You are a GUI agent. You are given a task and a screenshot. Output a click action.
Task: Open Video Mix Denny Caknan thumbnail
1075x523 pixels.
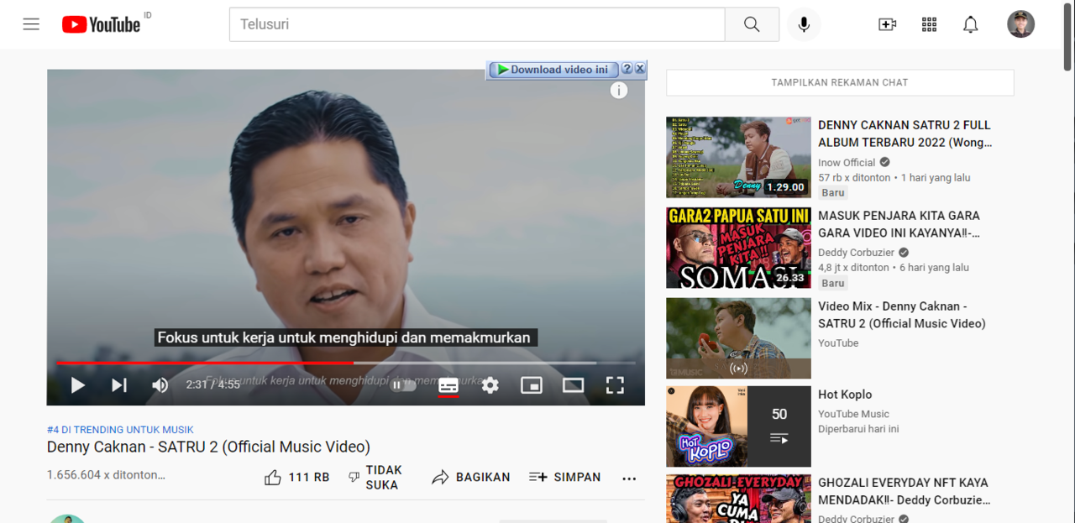coord(738,338)
